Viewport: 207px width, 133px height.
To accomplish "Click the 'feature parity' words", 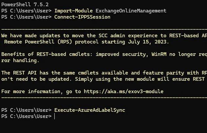I will pyautogui.click(x=163, y=73).
